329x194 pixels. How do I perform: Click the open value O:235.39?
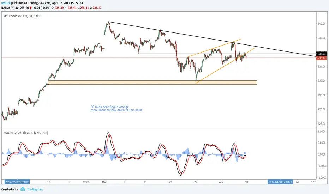tap(58, 8)
